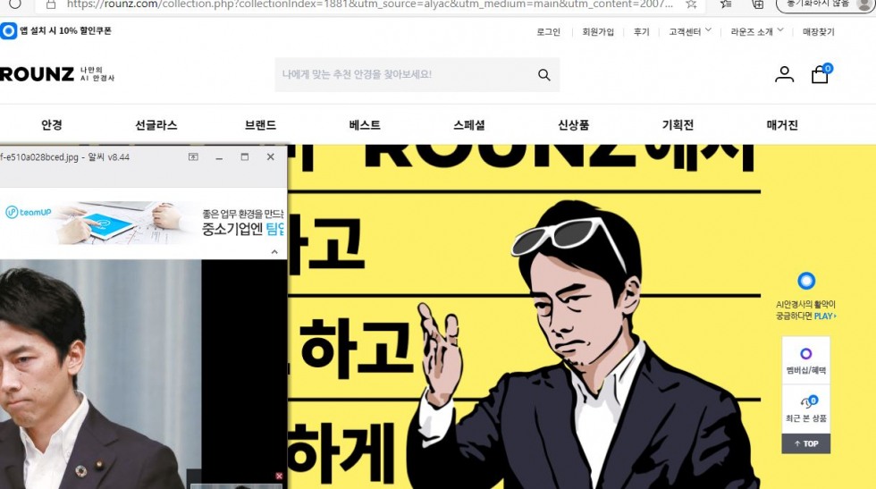Open the 신상품 menu
This screenshot has height=489, width=876.
pos(574,125)
